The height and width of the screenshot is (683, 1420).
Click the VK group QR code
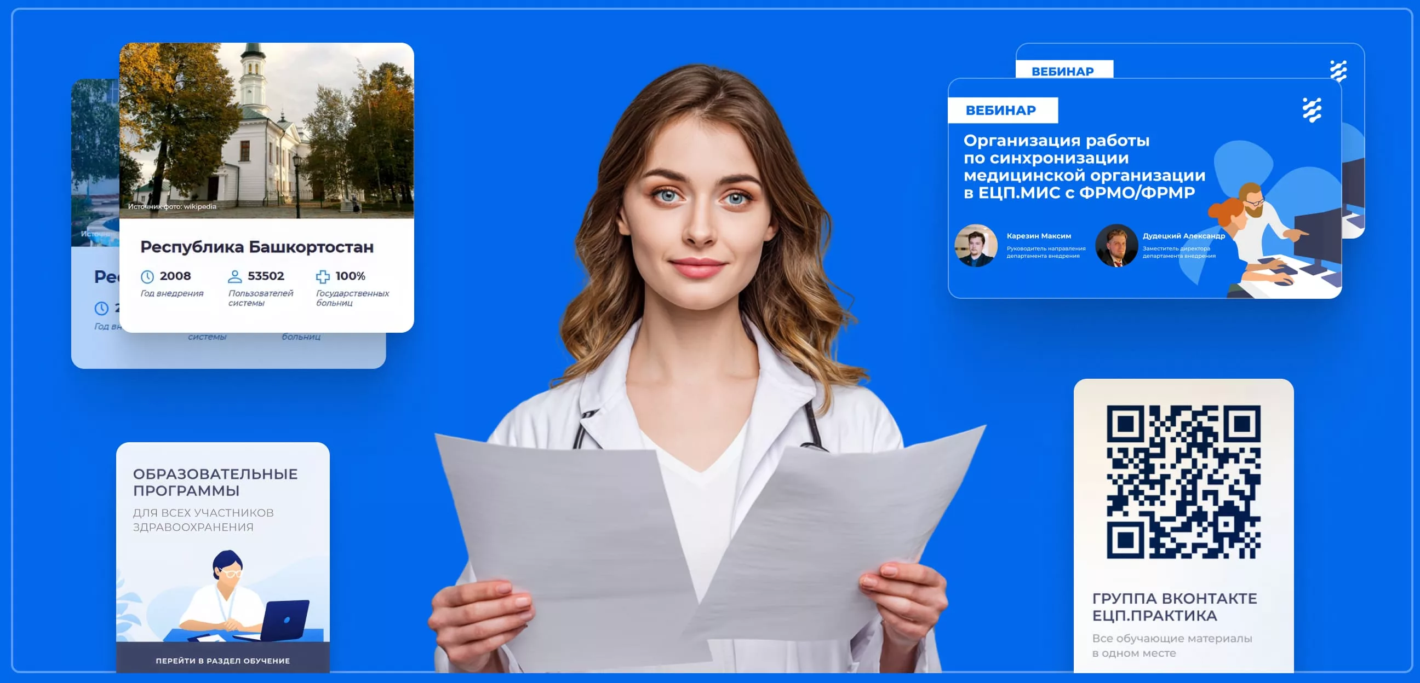click(x=1183, y=482)
